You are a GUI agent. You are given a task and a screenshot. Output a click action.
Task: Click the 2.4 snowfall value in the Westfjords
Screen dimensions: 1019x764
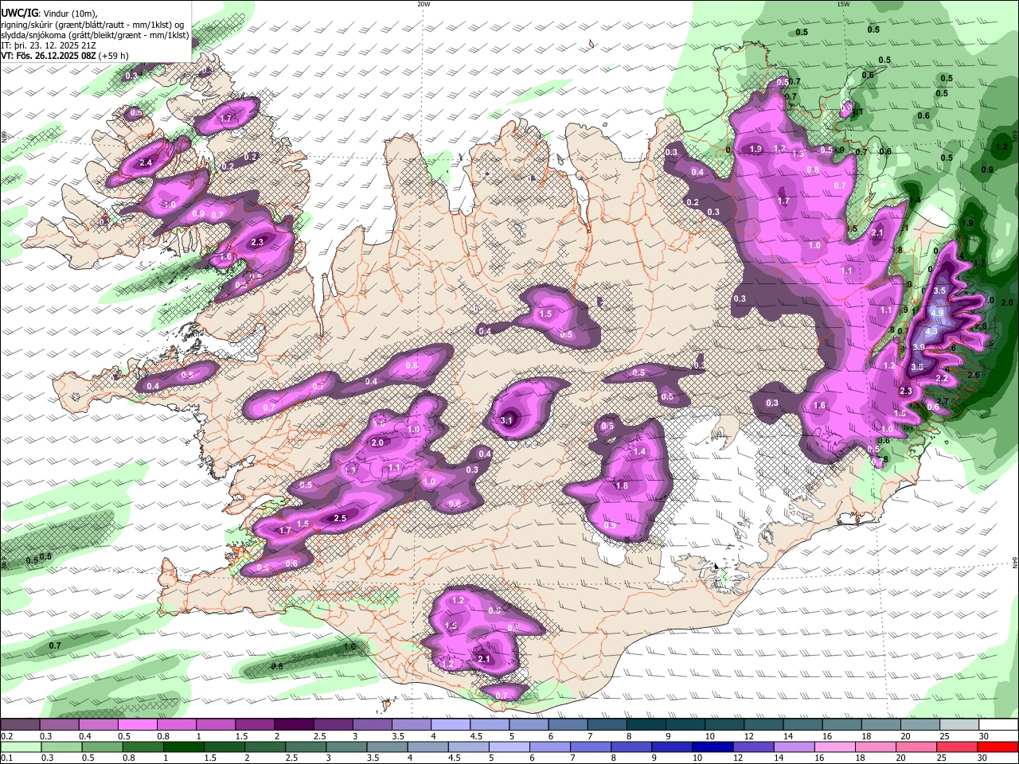(146, 163)
